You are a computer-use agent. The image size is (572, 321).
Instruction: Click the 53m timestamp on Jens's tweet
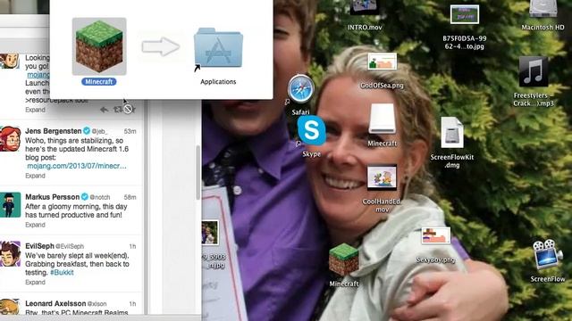coord(130,131)
